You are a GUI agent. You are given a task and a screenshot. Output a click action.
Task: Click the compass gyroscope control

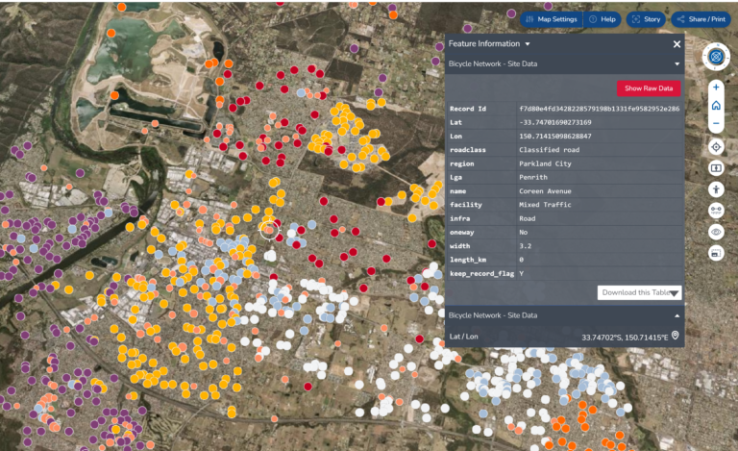[x=716, y=57]
